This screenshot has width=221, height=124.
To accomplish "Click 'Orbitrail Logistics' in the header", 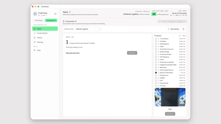I will coord(131,14).
